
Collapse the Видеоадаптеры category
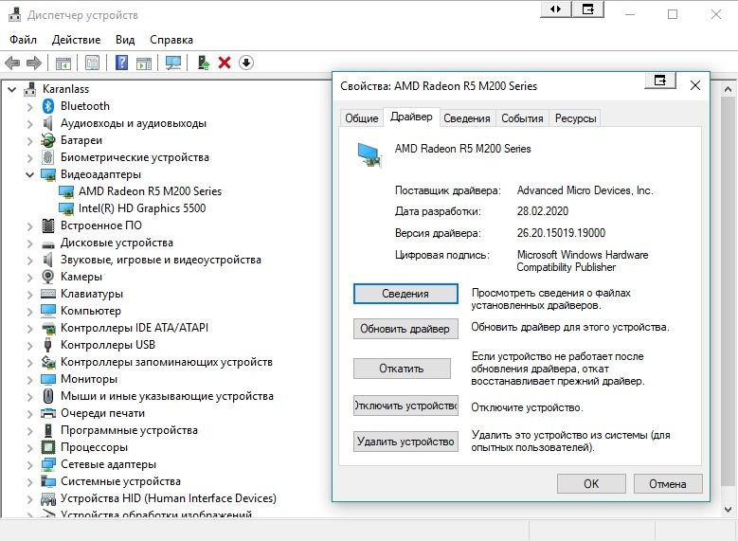tap(30, 174)
